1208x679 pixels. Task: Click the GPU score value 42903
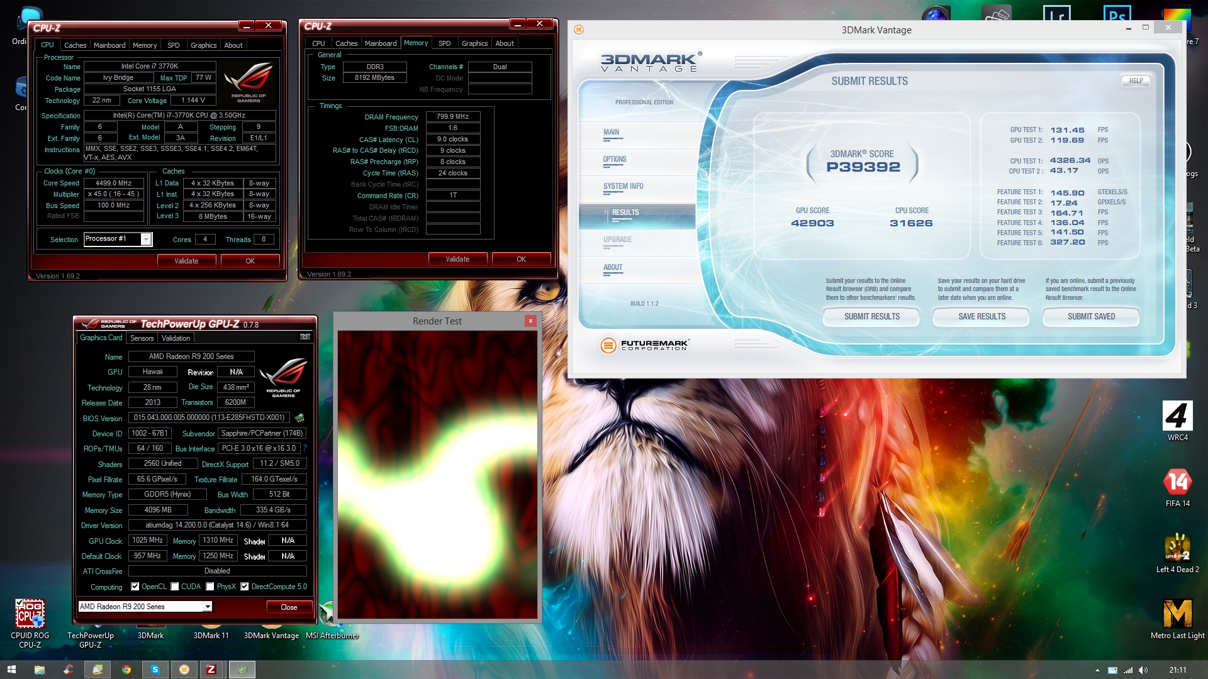(x=812, y=223)
